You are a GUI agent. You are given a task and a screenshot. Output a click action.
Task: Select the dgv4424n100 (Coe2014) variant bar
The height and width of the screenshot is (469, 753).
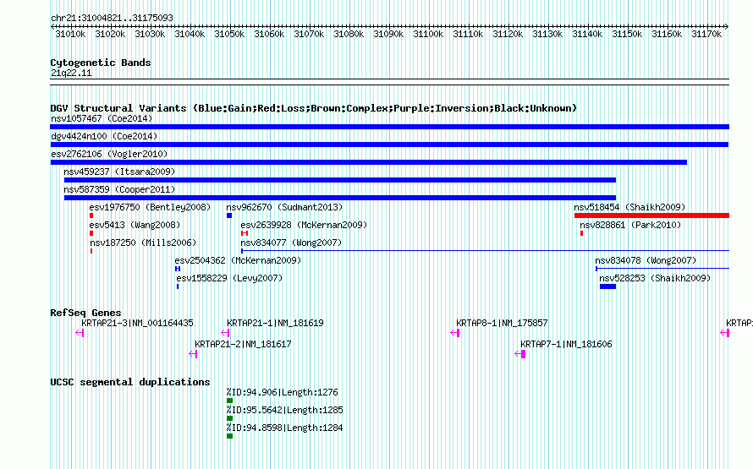point(389,145)
